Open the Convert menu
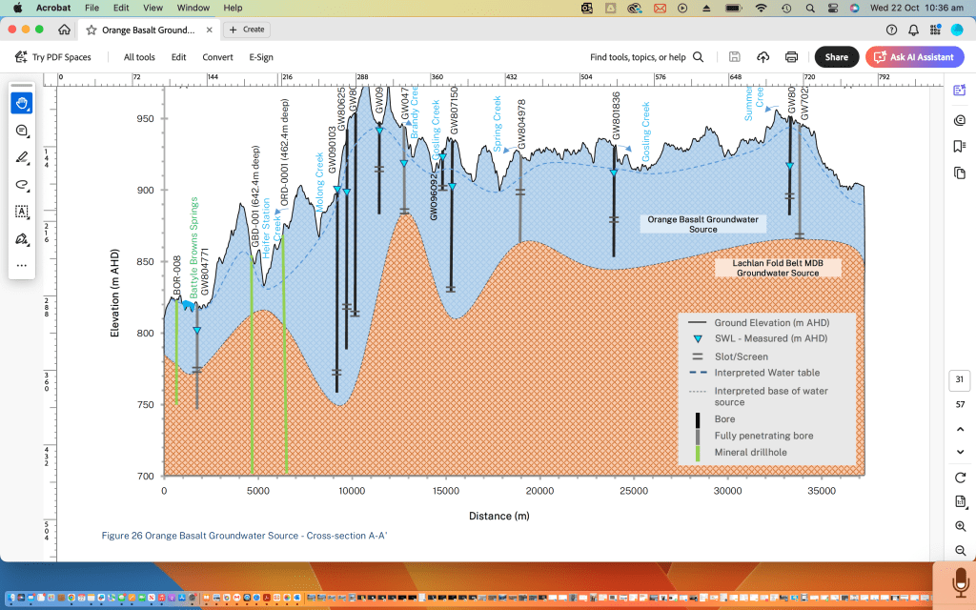976x610 pixels. pyautogui.click(x=217, y=57)
